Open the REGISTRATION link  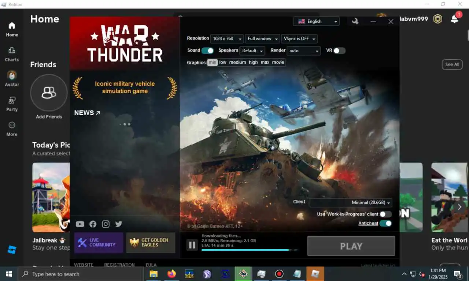(119, 265)
